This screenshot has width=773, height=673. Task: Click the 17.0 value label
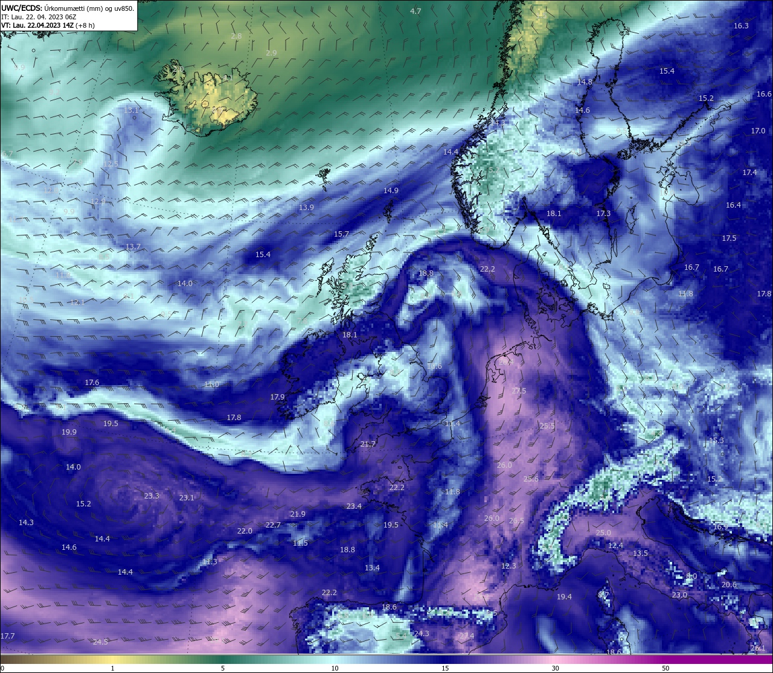pyautogui.click(x=758, y=131)
